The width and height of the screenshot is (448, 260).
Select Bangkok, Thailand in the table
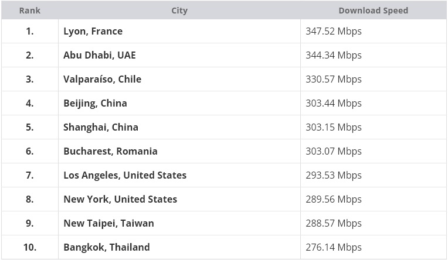click(107, 247)
